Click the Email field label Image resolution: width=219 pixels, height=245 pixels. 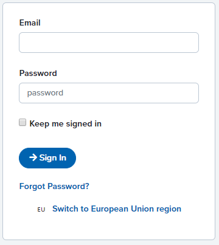[30, 22]
